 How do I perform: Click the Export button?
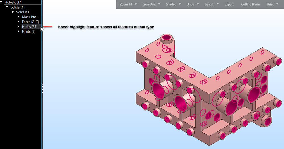click(229, 4)
